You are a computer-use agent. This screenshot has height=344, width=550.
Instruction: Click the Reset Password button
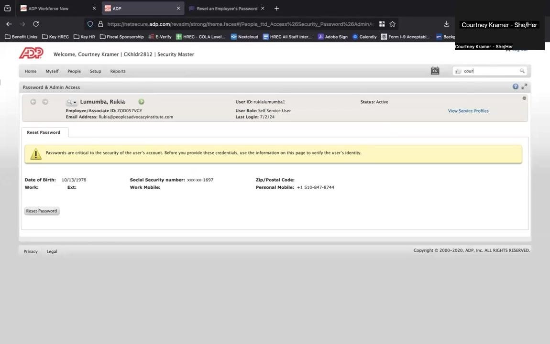pyautogui.click(x=42, y=211)
